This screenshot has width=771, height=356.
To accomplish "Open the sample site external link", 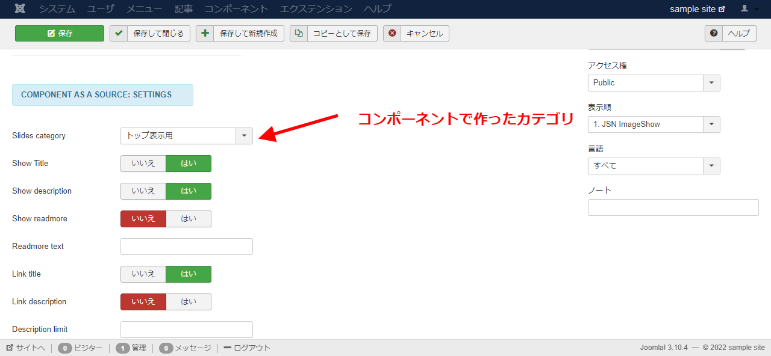I will pos(697,9).
